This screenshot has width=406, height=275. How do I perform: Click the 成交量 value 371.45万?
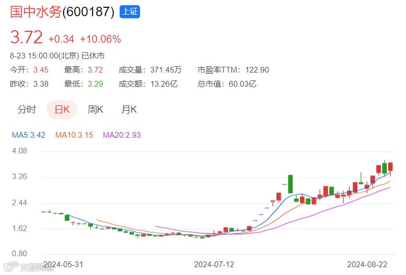coord(166,69)
